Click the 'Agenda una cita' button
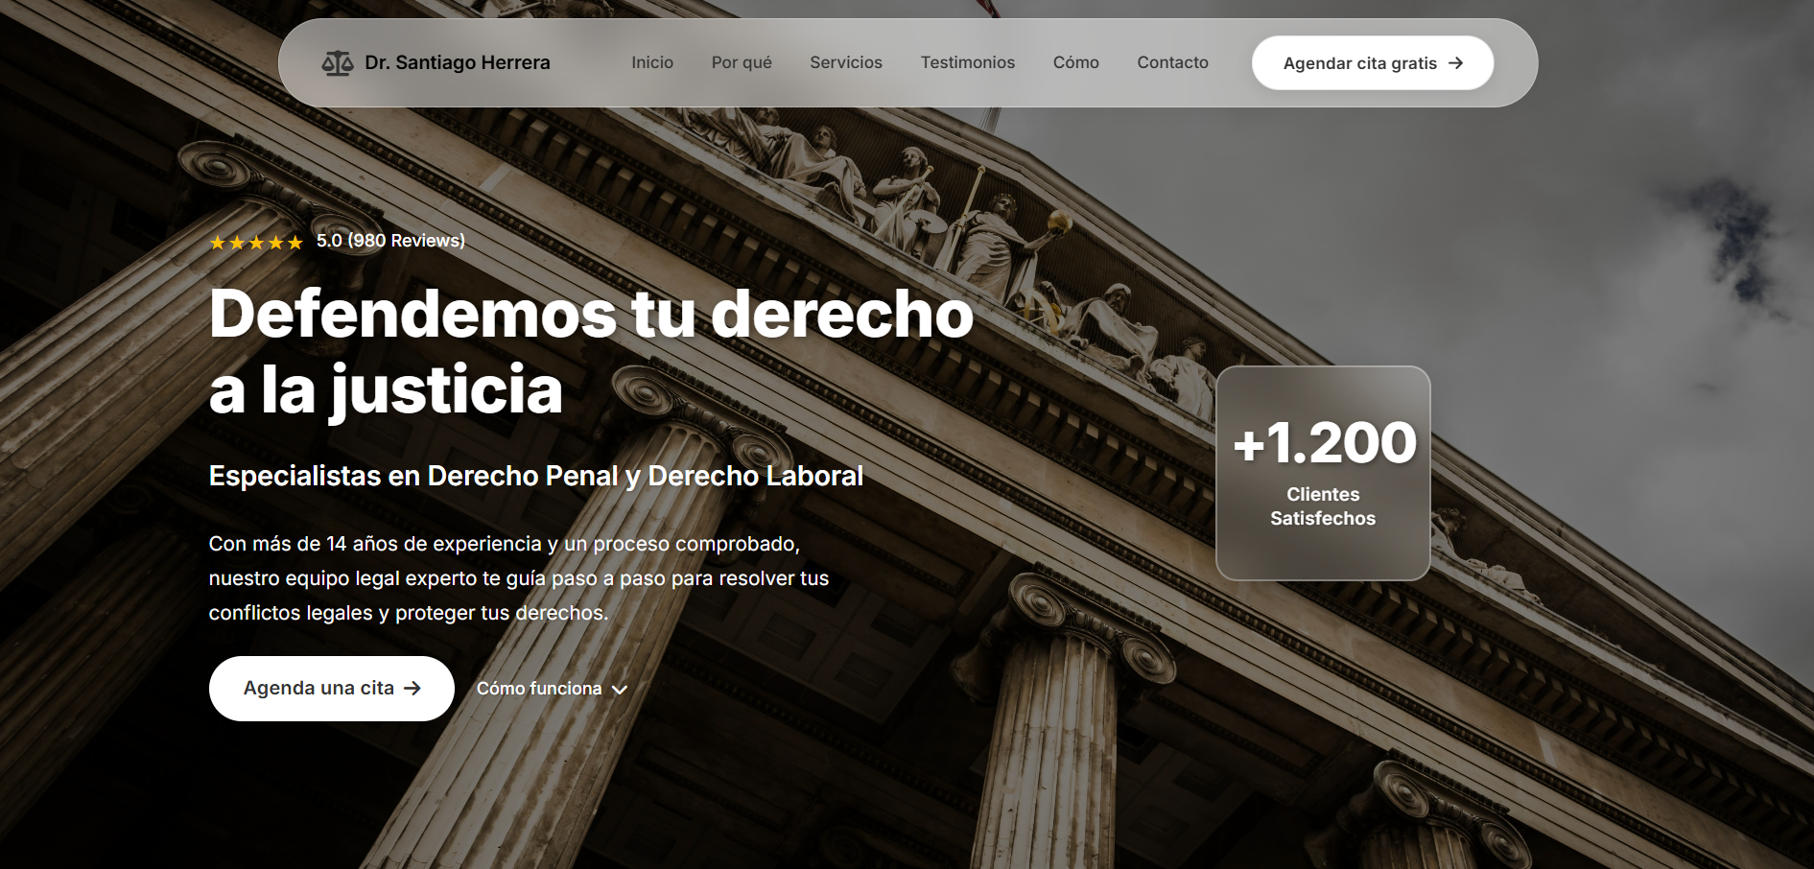Viewport: 1814px width, 869px height. point(331,688)
